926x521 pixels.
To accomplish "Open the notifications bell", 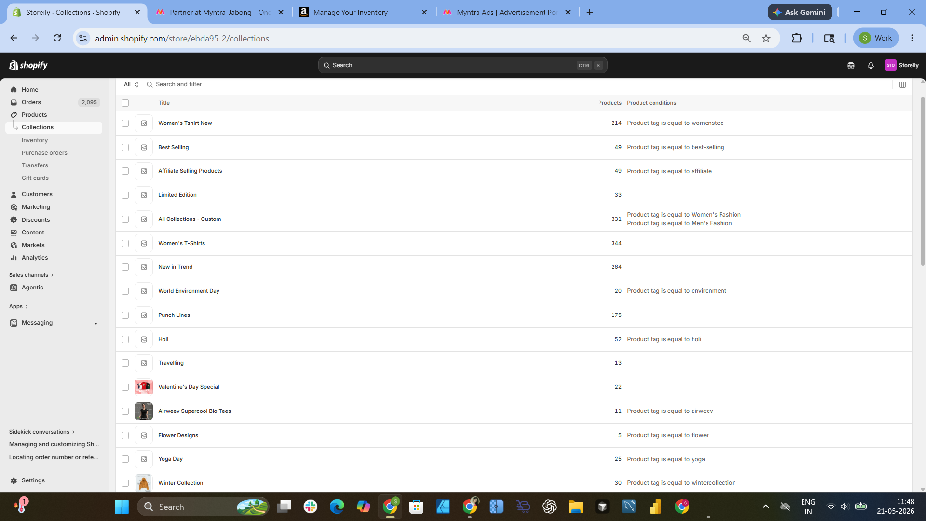I will [x=871, y=65].
